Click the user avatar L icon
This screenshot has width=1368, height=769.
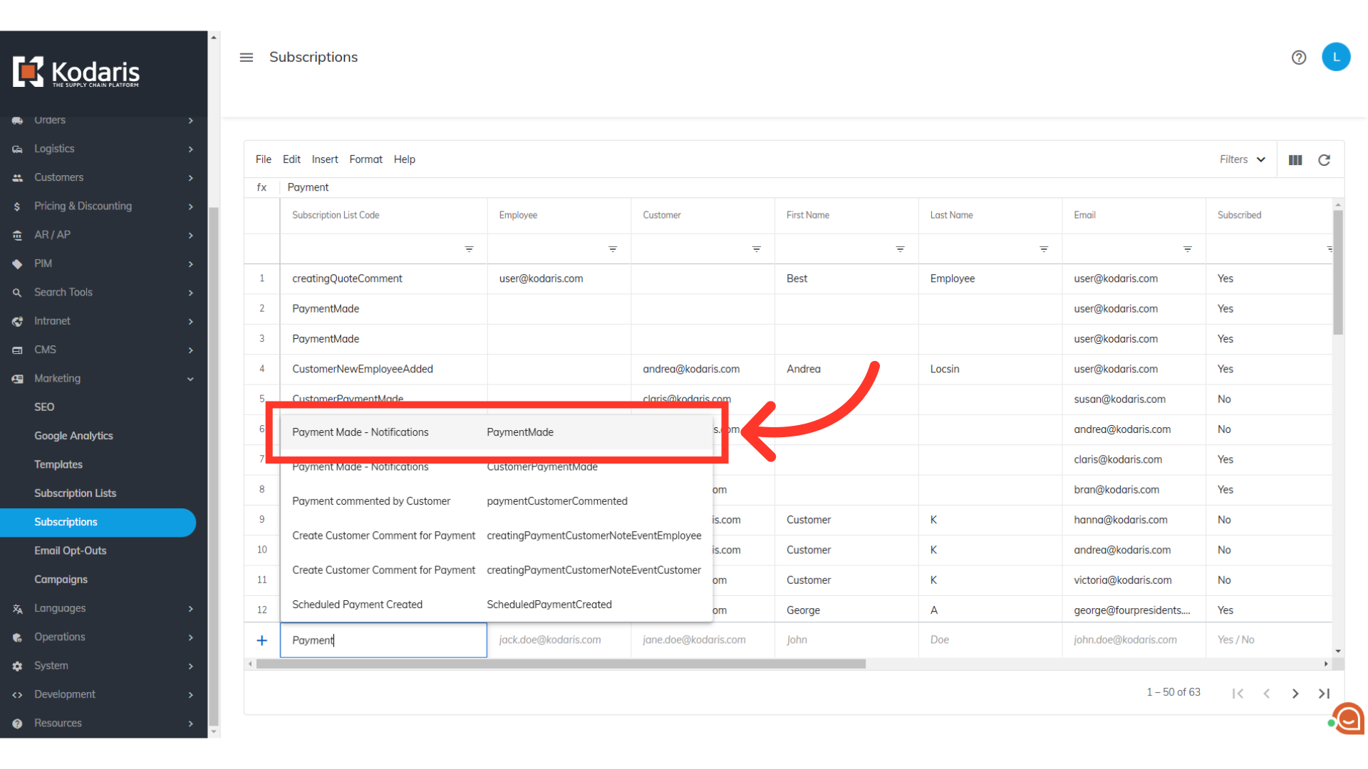pyautogui.click(x=1335, y=57)
